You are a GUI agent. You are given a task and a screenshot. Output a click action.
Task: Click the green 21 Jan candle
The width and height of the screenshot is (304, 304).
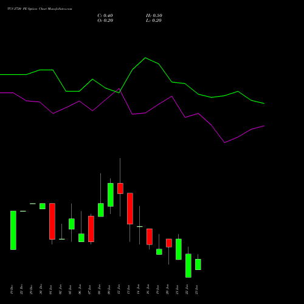(179, 249)
